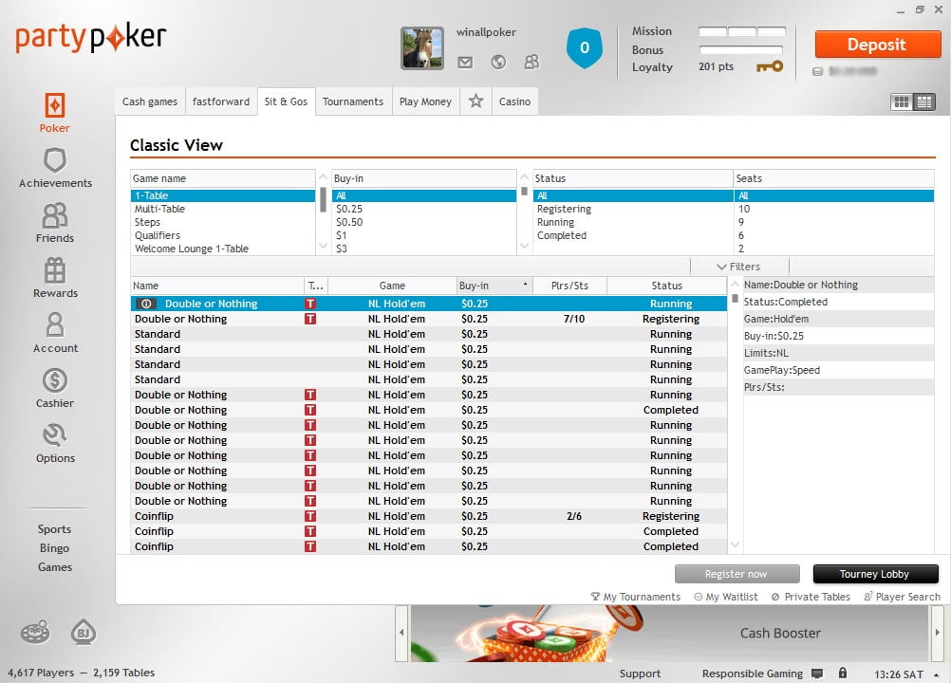951x683 pixels.
Task: Click the globe icon under winallpoker
Action: click(x=498, y=62)
